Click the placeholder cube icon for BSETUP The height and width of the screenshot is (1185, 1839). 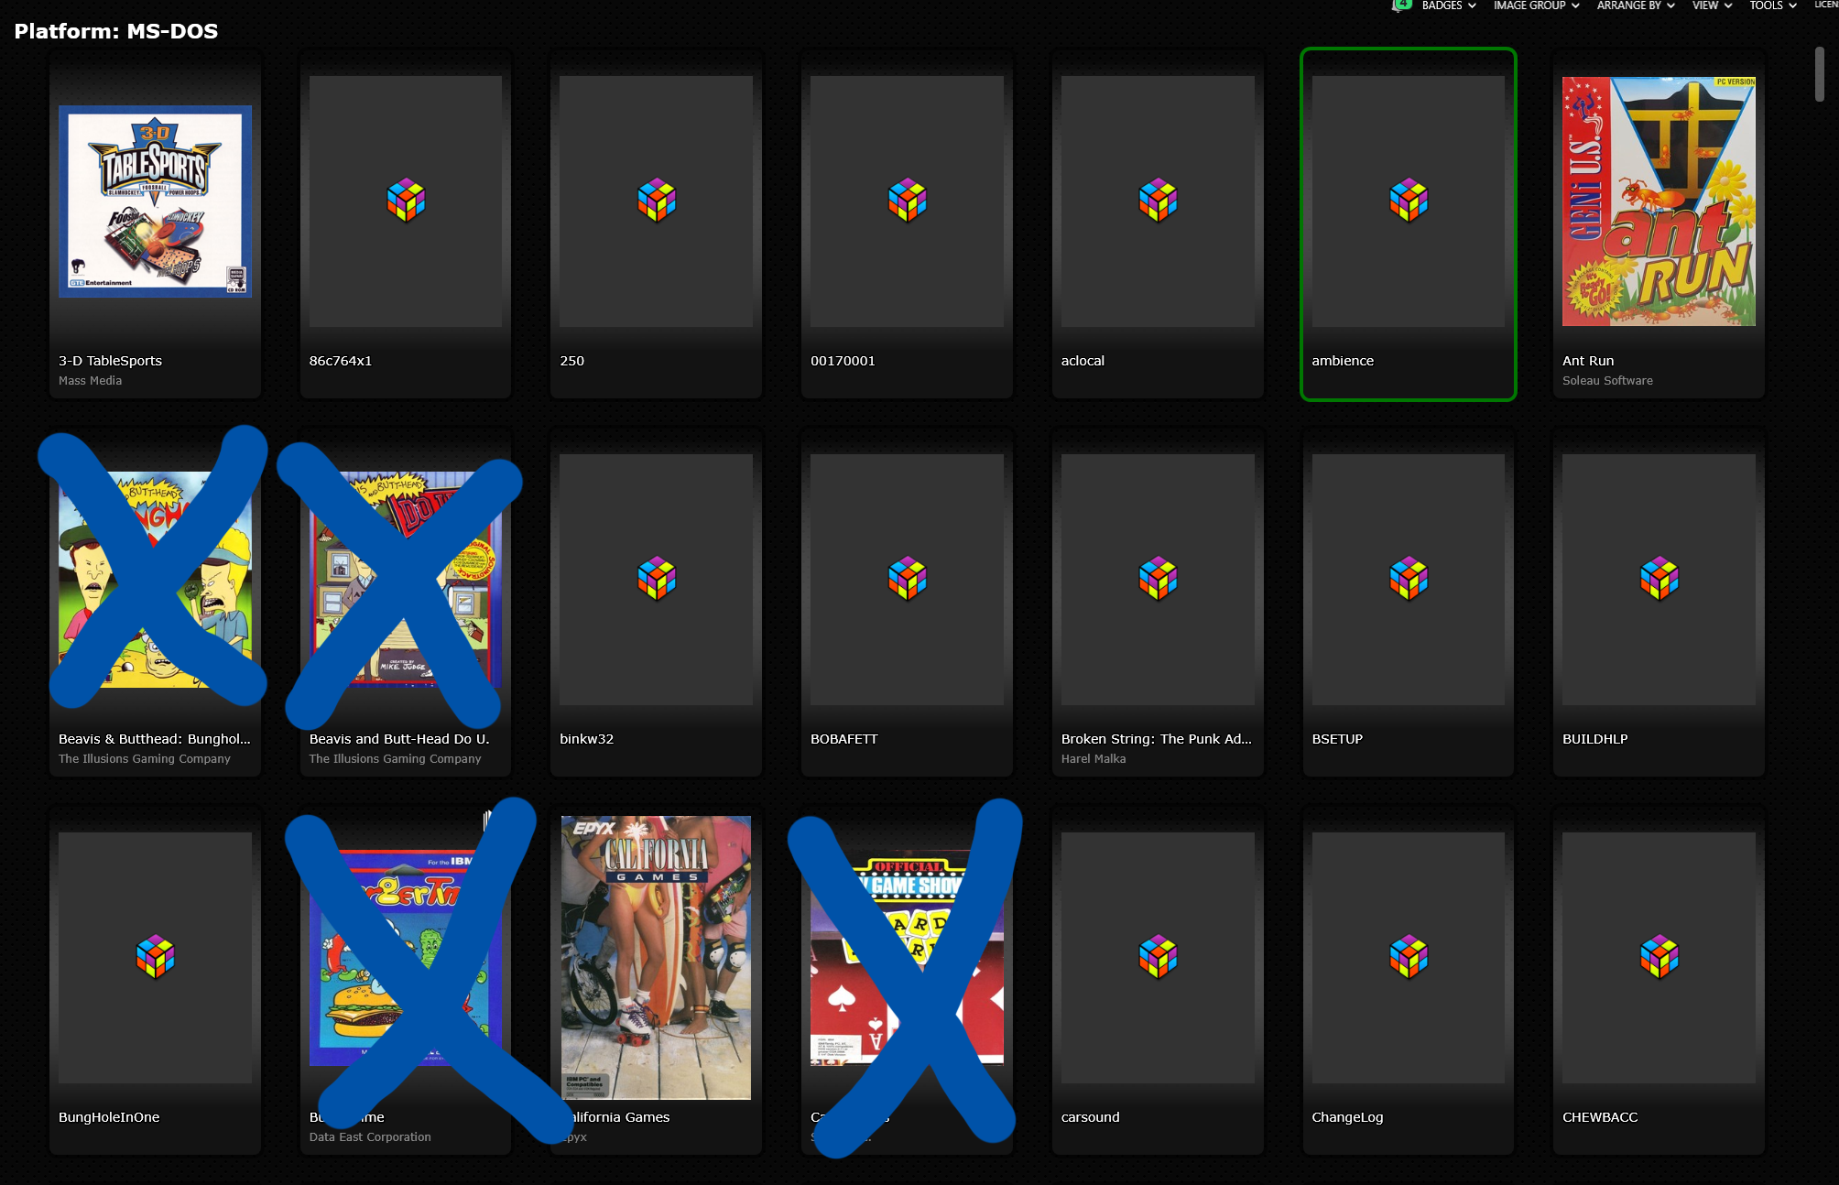[x=1409, y=579]
